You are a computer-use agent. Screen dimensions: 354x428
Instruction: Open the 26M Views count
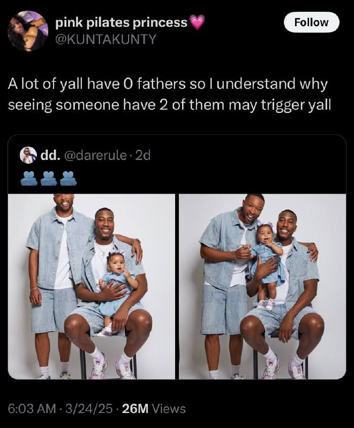click(x=154, y=409)
